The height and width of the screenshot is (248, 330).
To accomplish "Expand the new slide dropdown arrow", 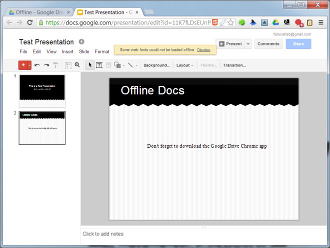I will pyautogui.click(x=29, y=65).
